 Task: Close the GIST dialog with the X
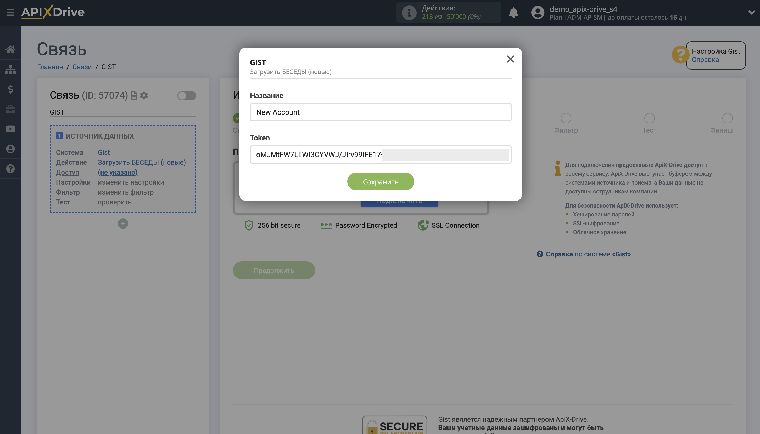coord(510,59)
